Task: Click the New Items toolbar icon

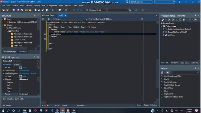Action: (x=3, y=10)
